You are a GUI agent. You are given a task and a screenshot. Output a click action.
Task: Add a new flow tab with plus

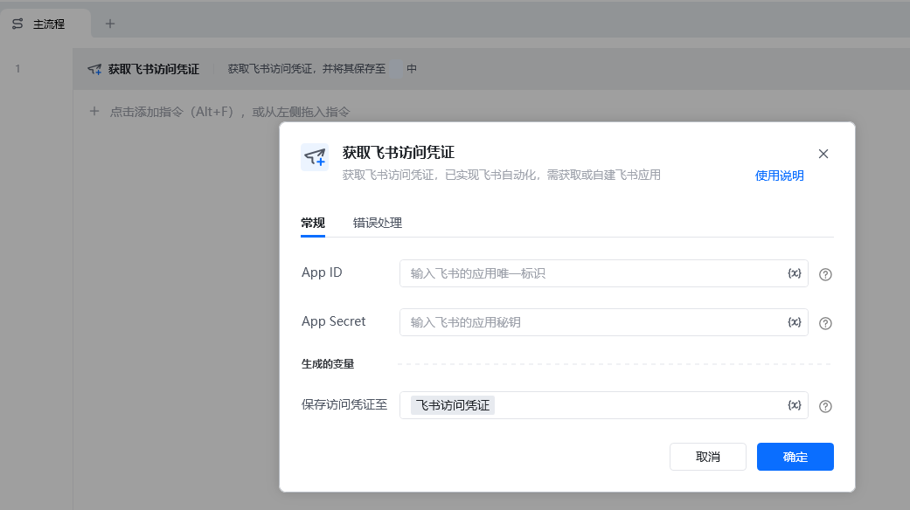[x=109, y=24]
